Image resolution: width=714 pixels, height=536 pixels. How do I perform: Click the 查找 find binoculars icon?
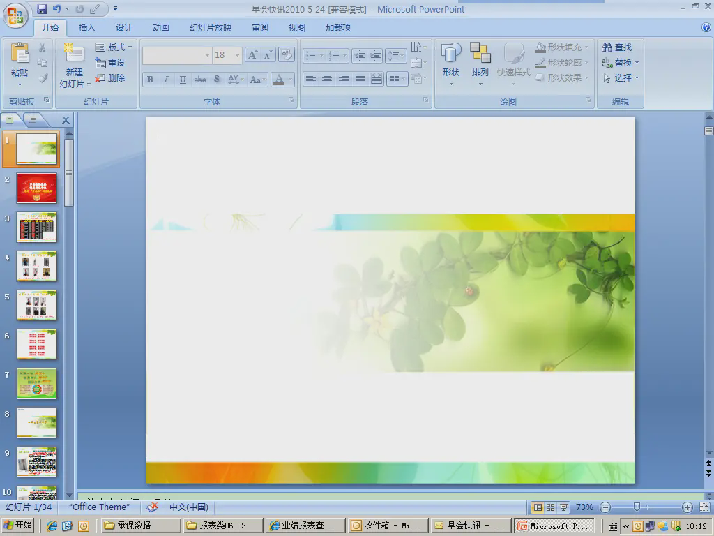click(607, 47)
